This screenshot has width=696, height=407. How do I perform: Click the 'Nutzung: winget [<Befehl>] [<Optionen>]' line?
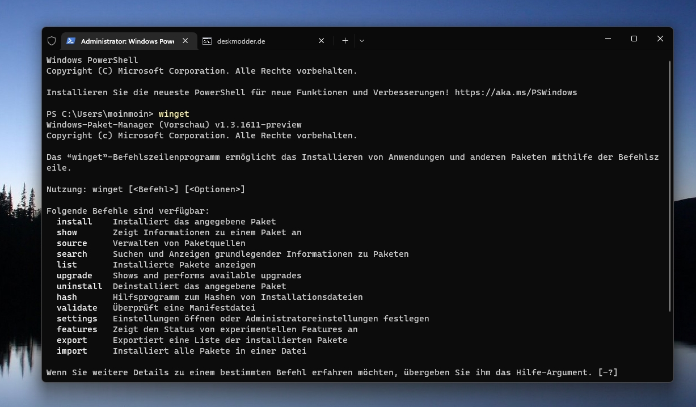click(x=146, y=189)
